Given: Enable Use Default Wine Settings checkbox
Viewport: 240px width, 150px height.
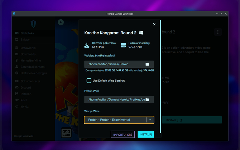Looking at the screenshot, I should 89,81.
